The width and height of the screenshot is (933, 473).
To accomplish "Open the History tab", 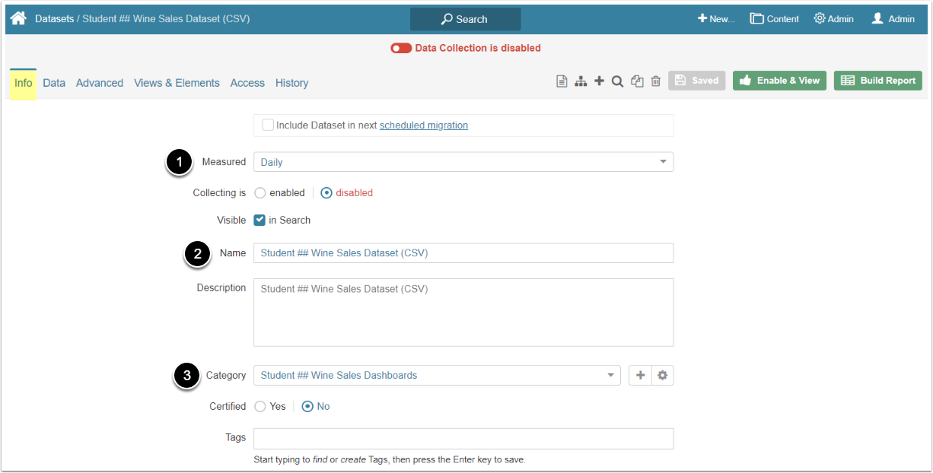I will click(292, 83).
